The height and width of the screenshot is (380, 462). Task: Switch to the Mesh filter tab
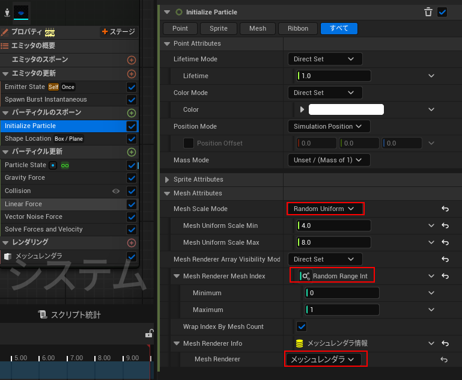coord(257,28)
